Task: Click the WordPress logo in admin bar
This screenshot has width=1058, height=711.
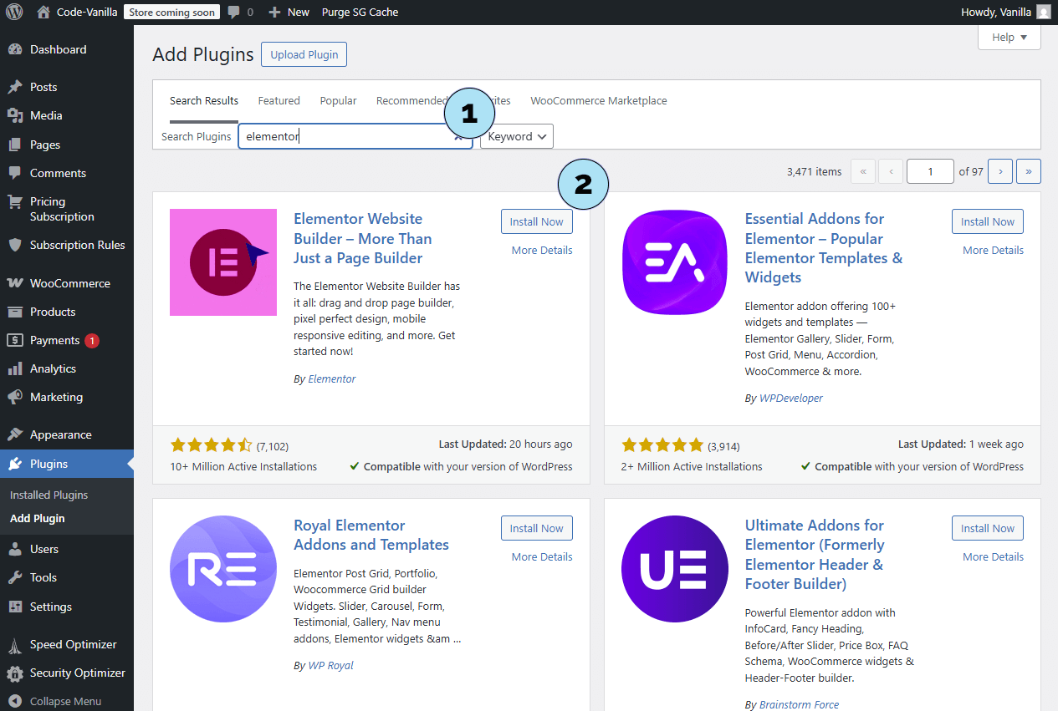Action: click(x=14, y=12)
